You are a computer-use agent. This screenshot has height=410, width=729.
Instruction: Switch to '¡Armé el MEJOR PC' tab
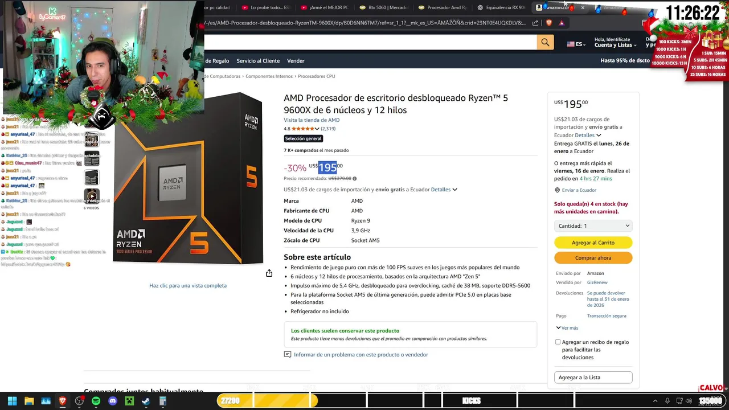[x=325, y=8]
